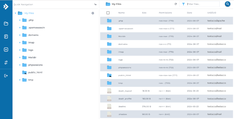Toggle the select-all checkbox in header
The height and width of the screenshot is (119, 234).
point(108,13)
